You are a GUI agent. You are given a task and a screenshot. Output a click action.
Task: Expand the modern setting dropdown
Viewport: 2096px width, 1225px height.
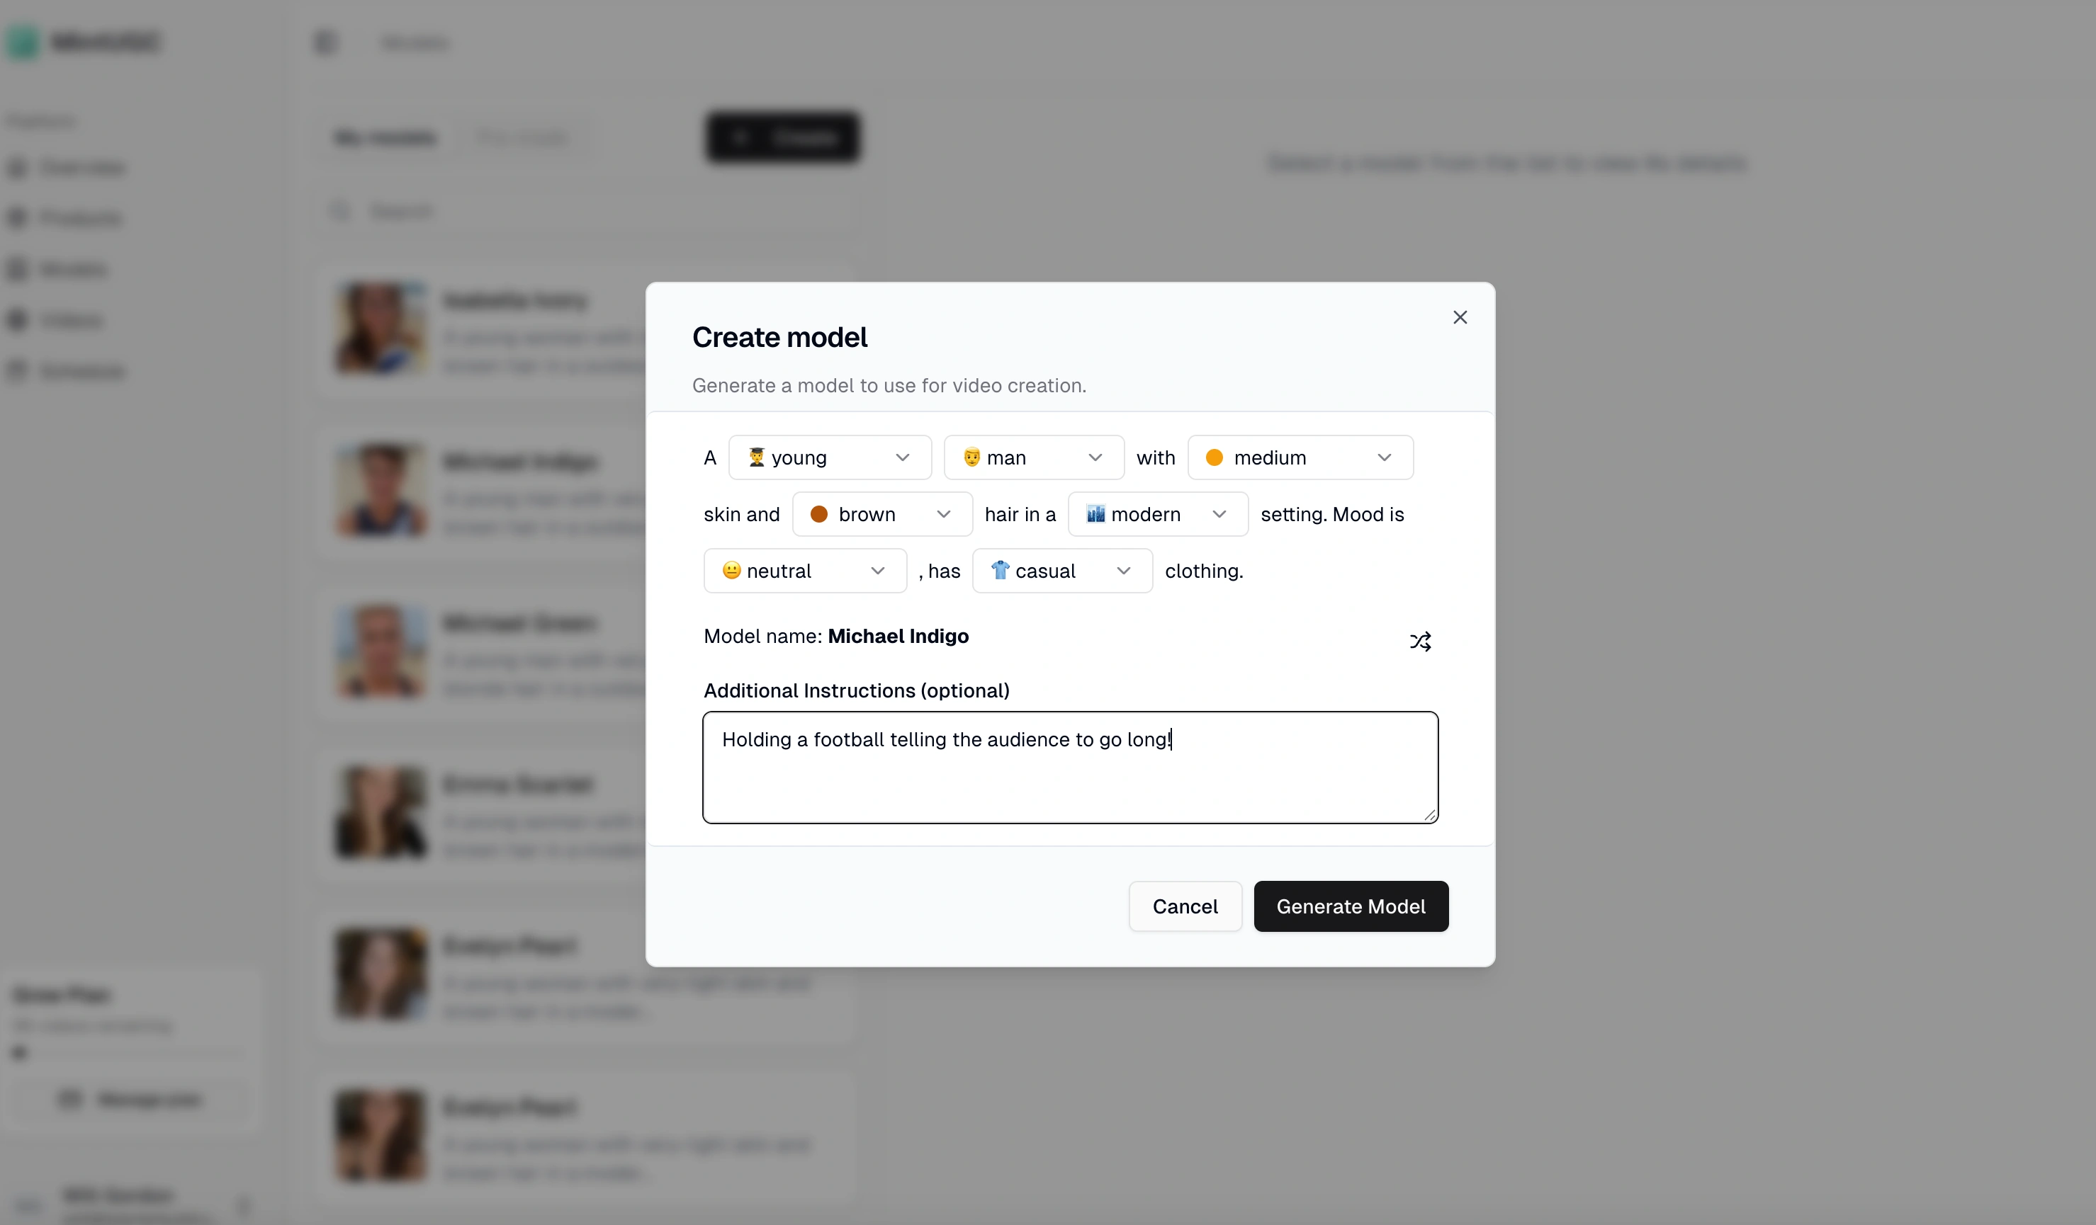(x=1157, y=513)
